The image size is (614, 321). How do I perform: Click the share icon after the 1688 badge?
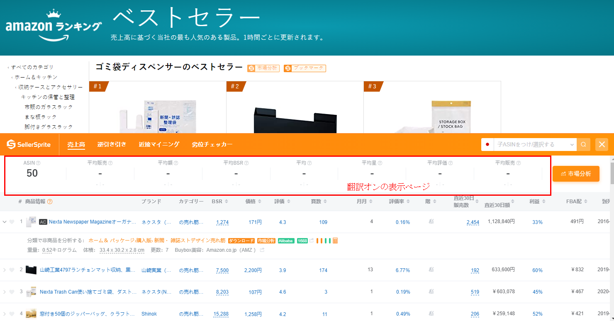pos(312,241)
